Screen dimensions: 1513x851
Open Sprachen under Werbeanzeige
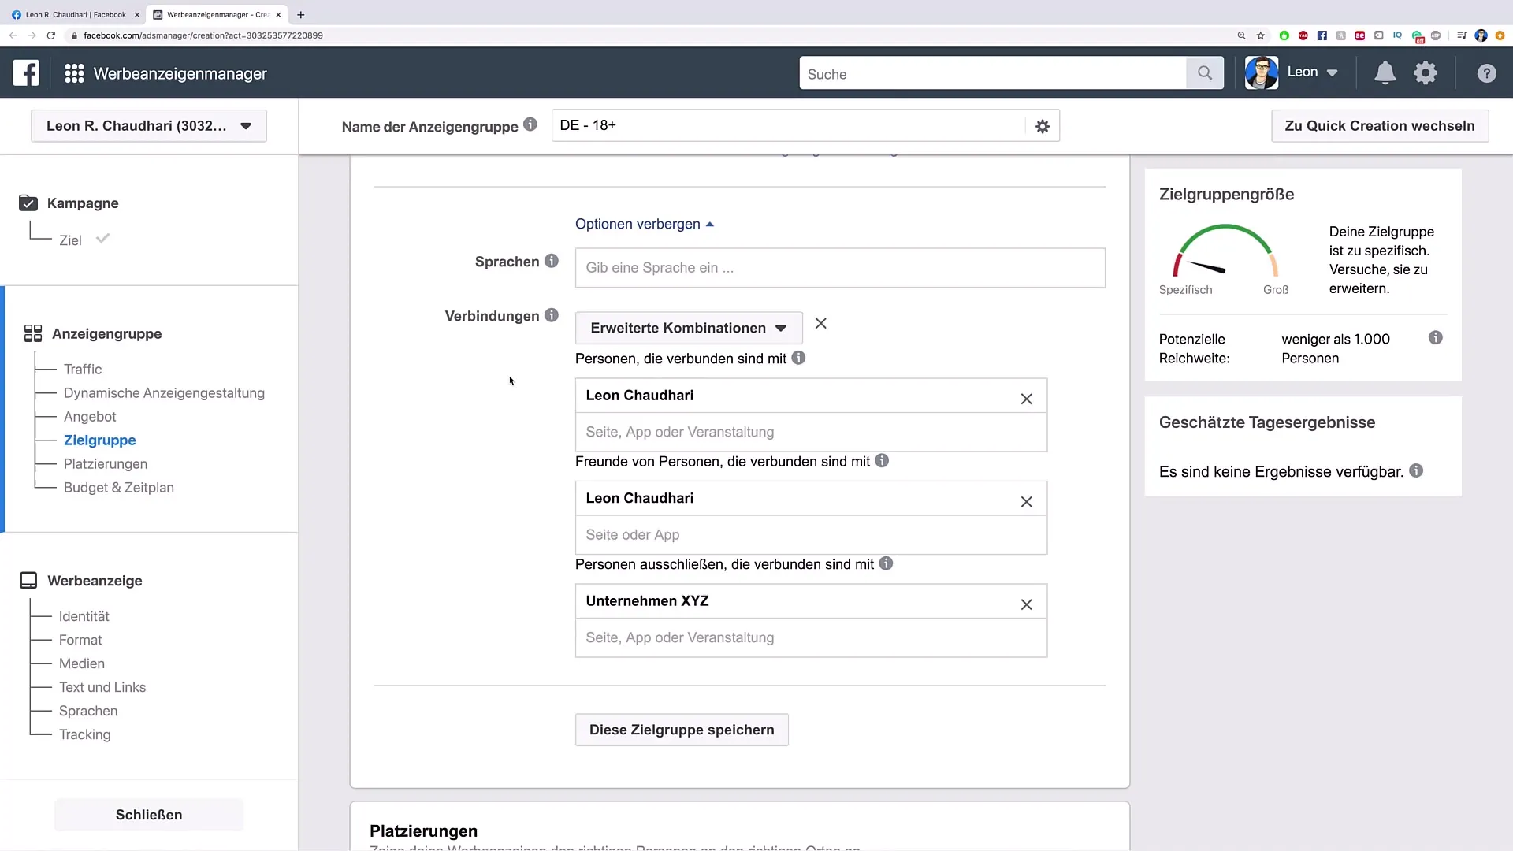point(88,711)
